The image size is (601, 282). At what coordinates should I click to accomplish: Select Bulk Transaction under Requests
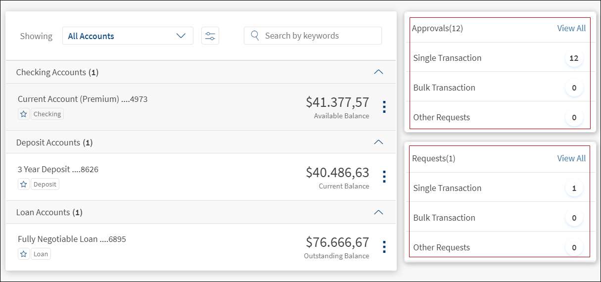tap(444, 218)
